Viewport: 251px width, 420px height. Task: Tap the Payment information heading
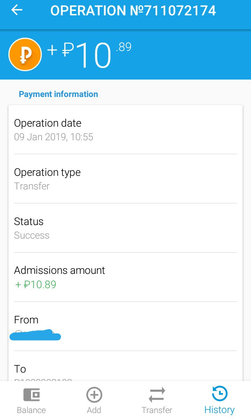click(58, 94)
